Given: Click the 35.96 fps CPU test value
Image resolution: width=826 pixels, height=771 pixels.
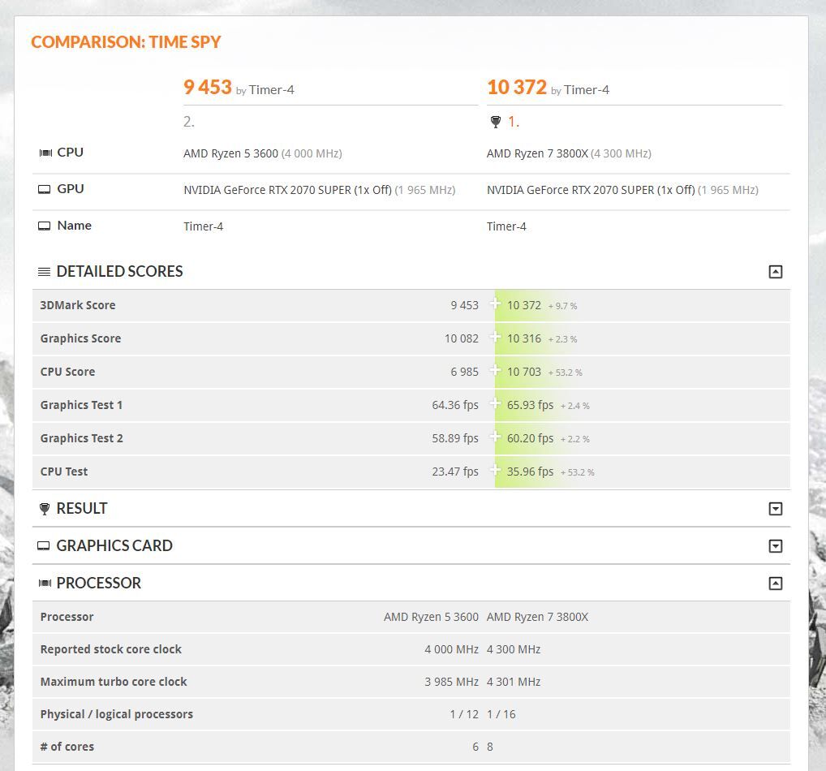Looking at the screenshot, I should (531, 472).
